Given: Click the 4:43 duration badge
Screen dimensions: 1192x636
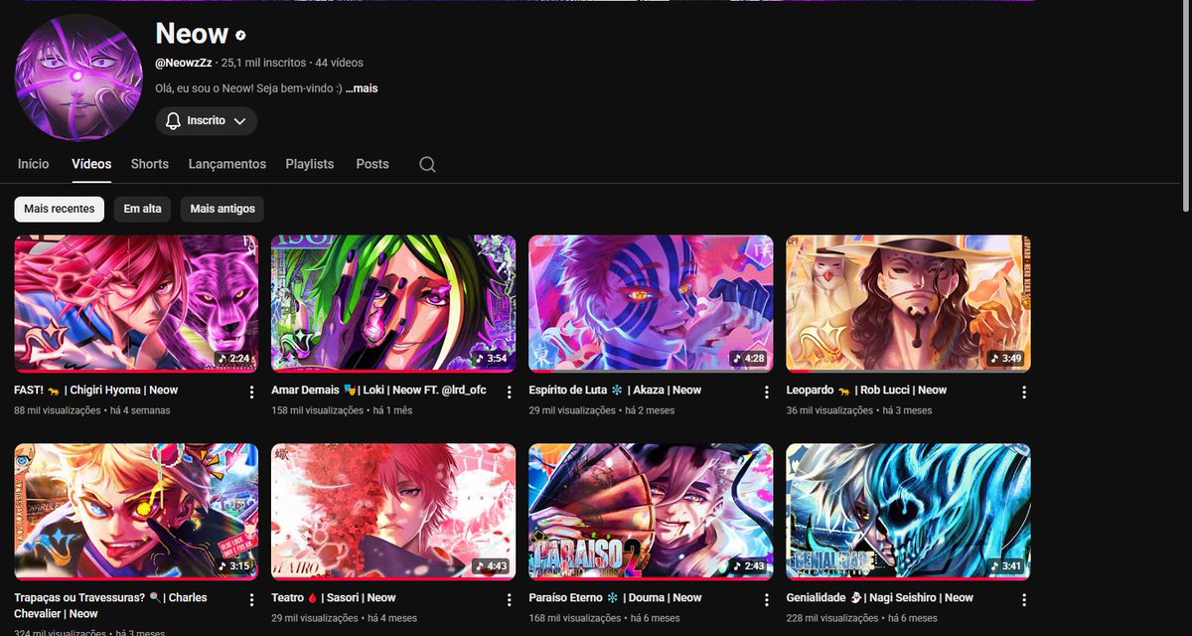Looking at the screenshot, I should (490, 566).
